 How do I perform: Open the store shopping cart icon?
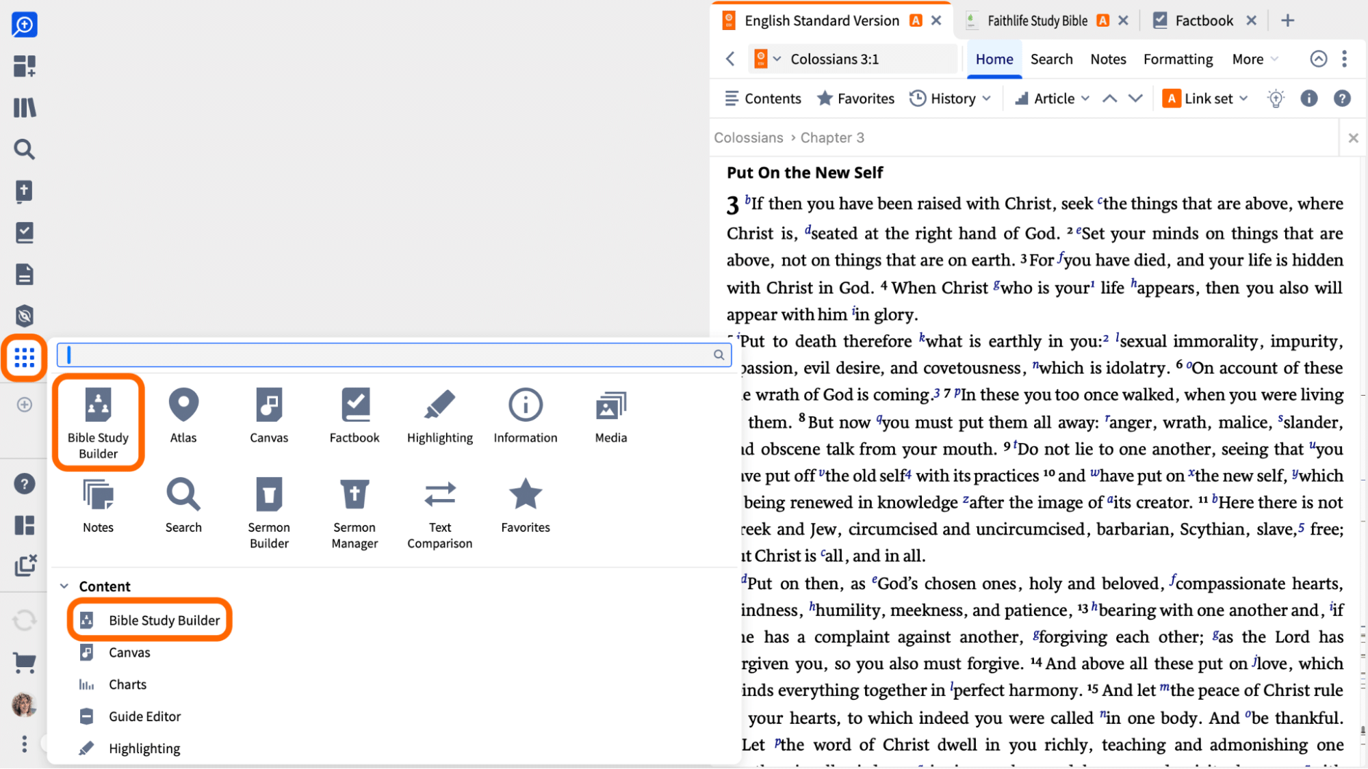click(x=25, y=662)
